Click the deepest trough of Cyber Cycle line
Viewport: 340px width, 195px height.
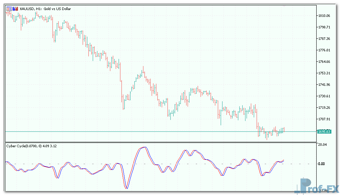pyautogui.click(x=126, y=188)
